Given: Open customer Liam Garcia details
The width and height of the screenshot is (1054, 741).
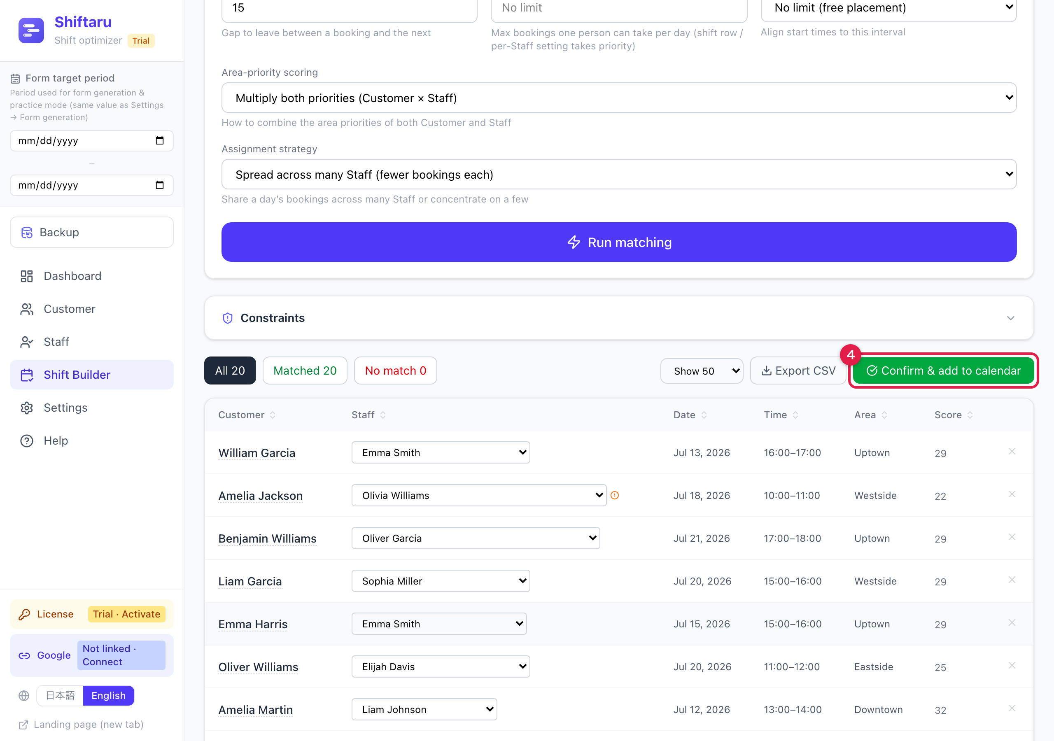Looking at the screenshot, I should (250, 581).
